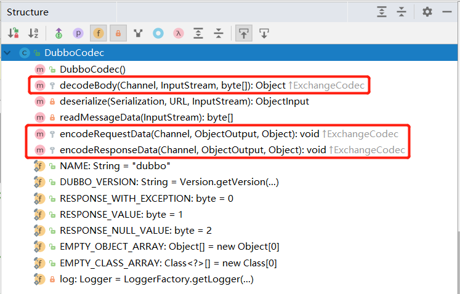
Task: Click private lock icon of readMessageData
Action: [x=52, y=117]
